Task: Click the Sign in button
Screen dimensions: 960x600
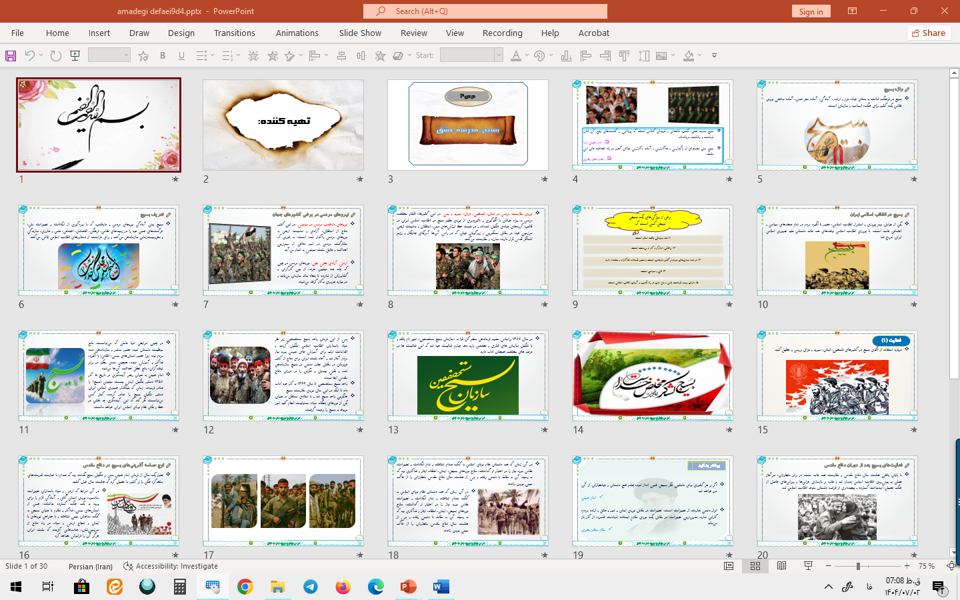Action: [811, 11]
